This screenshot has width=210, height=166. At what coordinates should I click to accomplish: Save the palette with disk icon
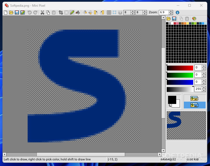click(x=174, y=19)
